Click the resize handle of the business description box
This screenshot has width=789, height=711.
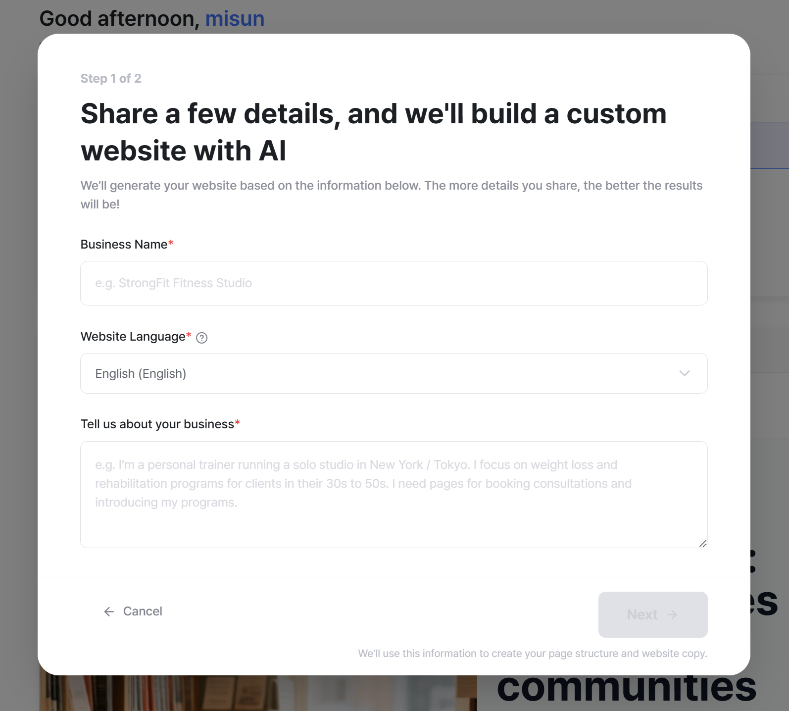click(x=702, y=543)
